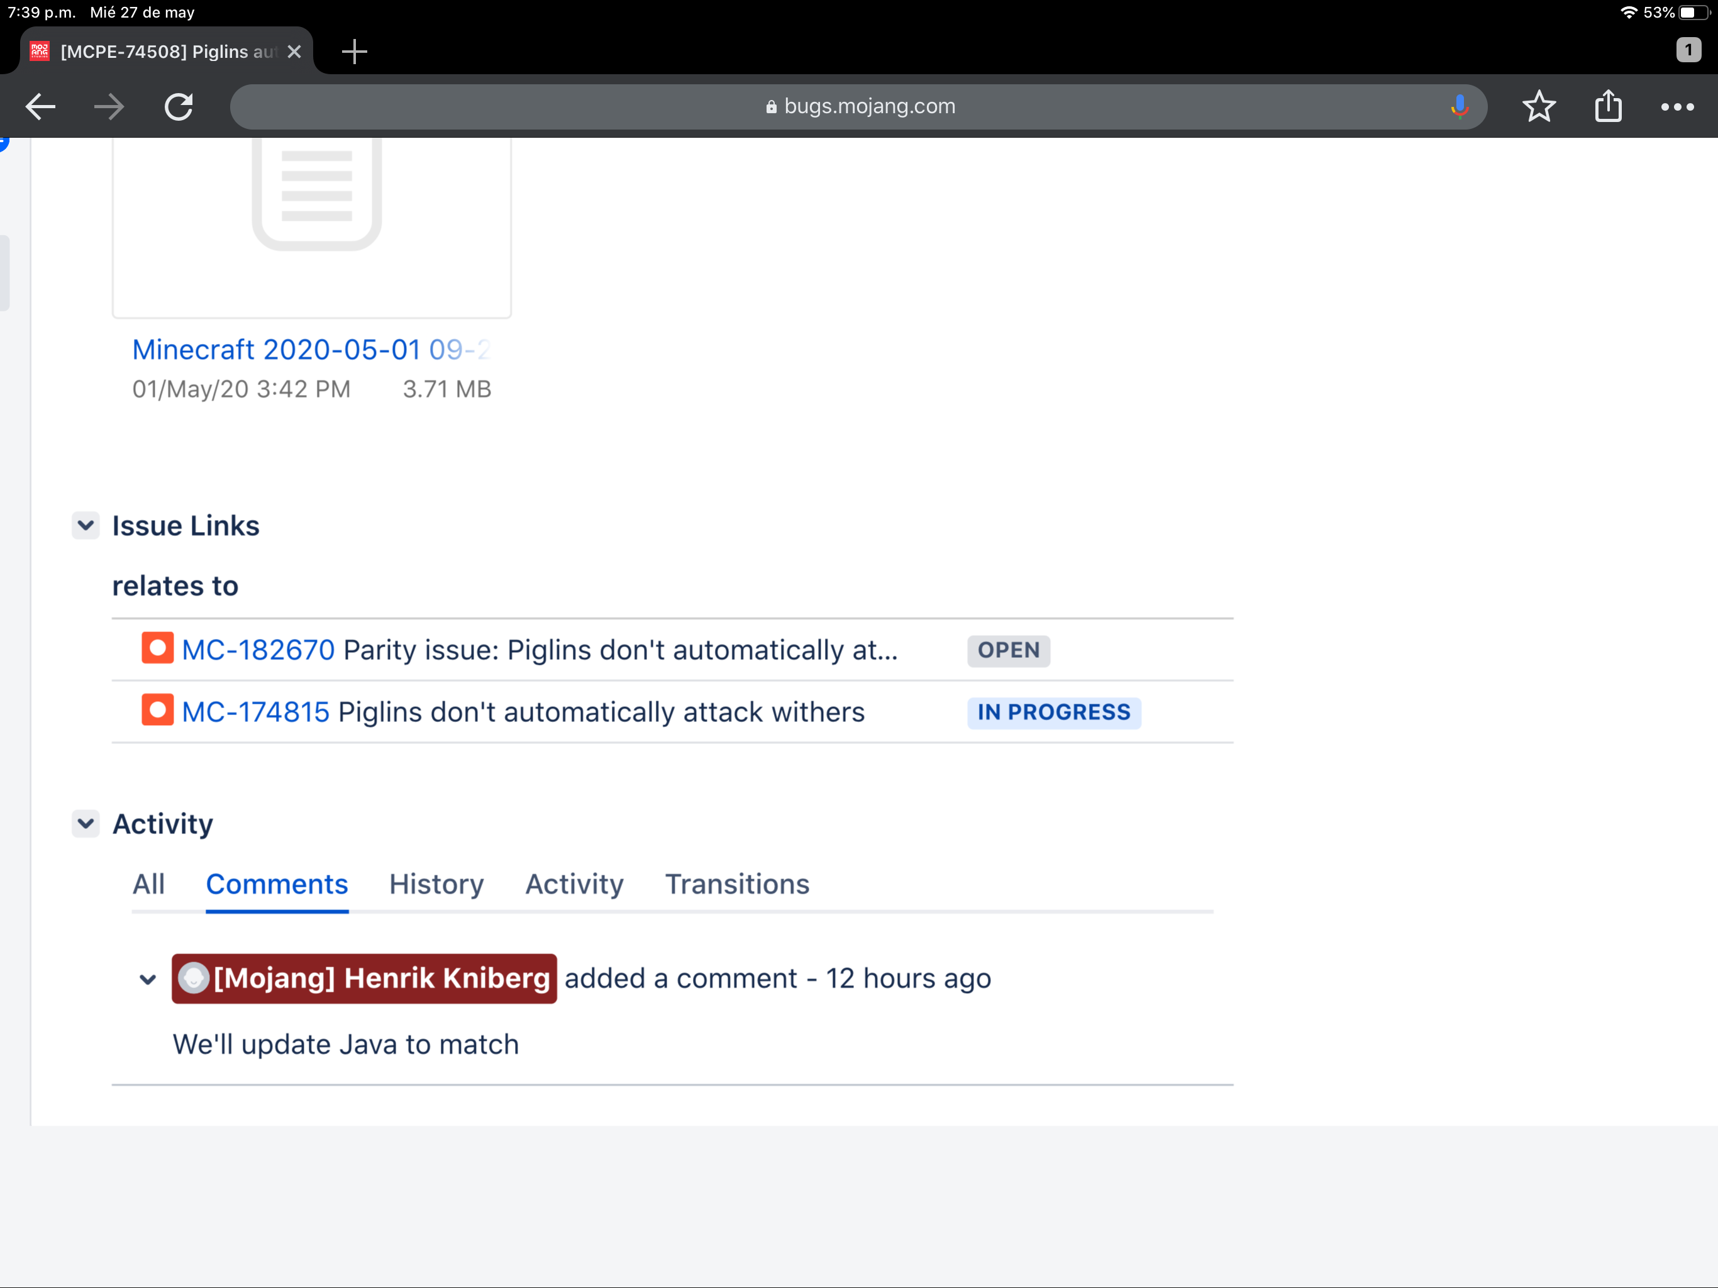
Task: Open a new tab with plus icon
Action: point(354,52)
